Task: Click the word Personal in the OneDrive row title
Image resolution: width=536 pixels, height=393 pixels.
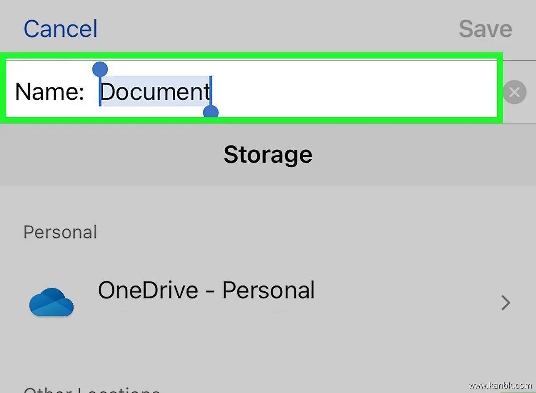Action: [268, 290]
